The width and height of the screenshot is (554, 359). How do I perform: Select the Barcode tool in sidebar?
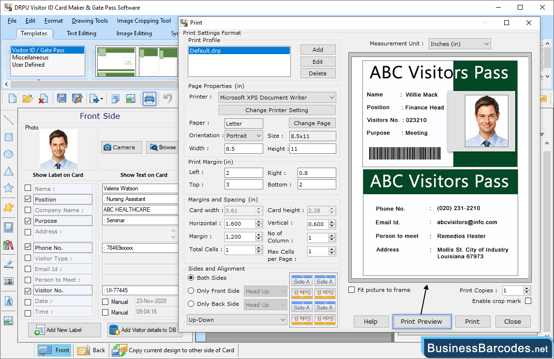coord(9,281)
